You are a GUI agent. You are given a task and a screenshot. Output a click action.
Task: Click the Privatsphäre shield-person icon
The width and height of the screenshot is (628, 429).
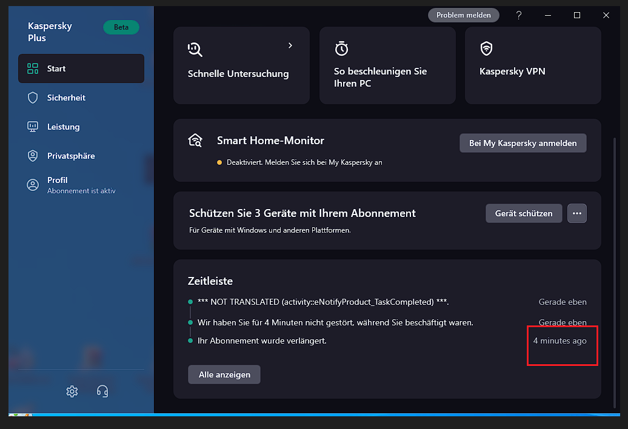(33, 156)
